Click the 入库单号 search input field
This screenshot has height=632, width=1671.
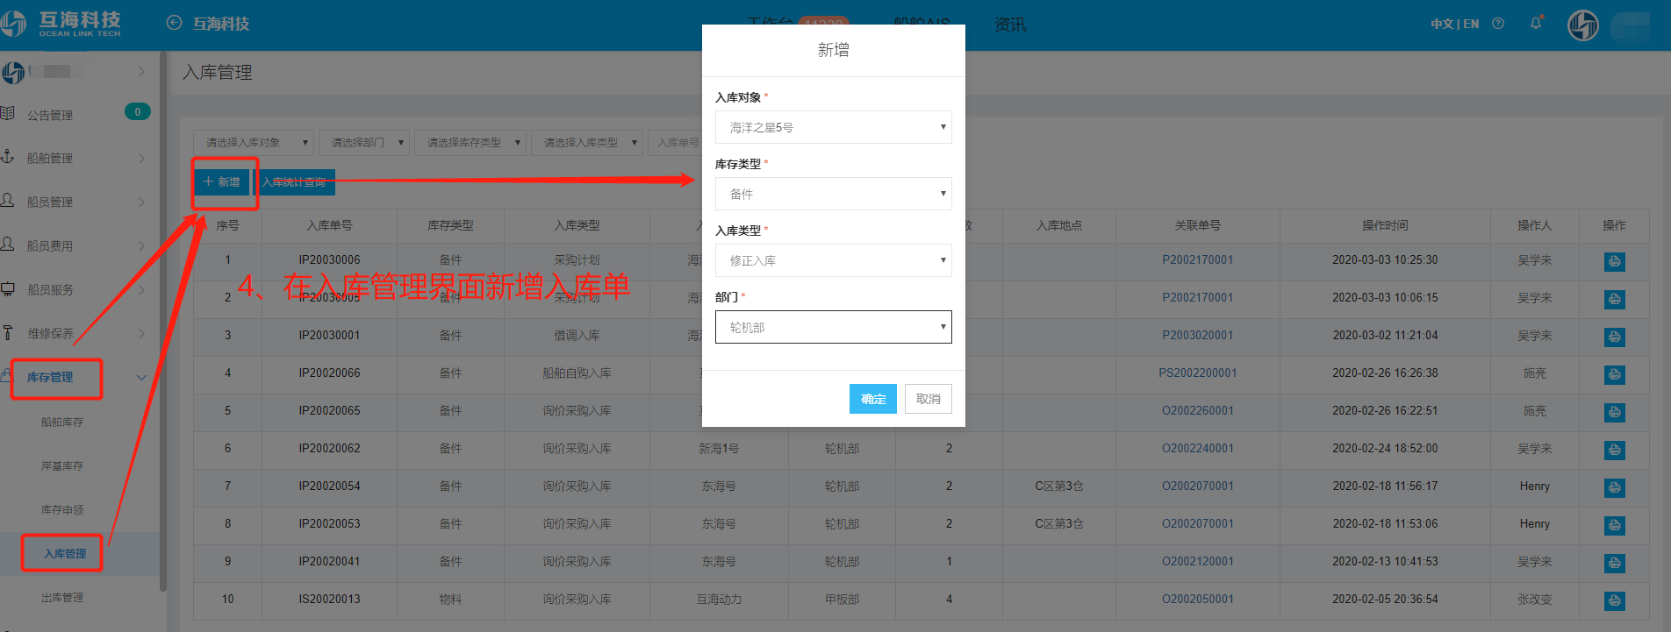pyautogui.click(x=675, y=142)
